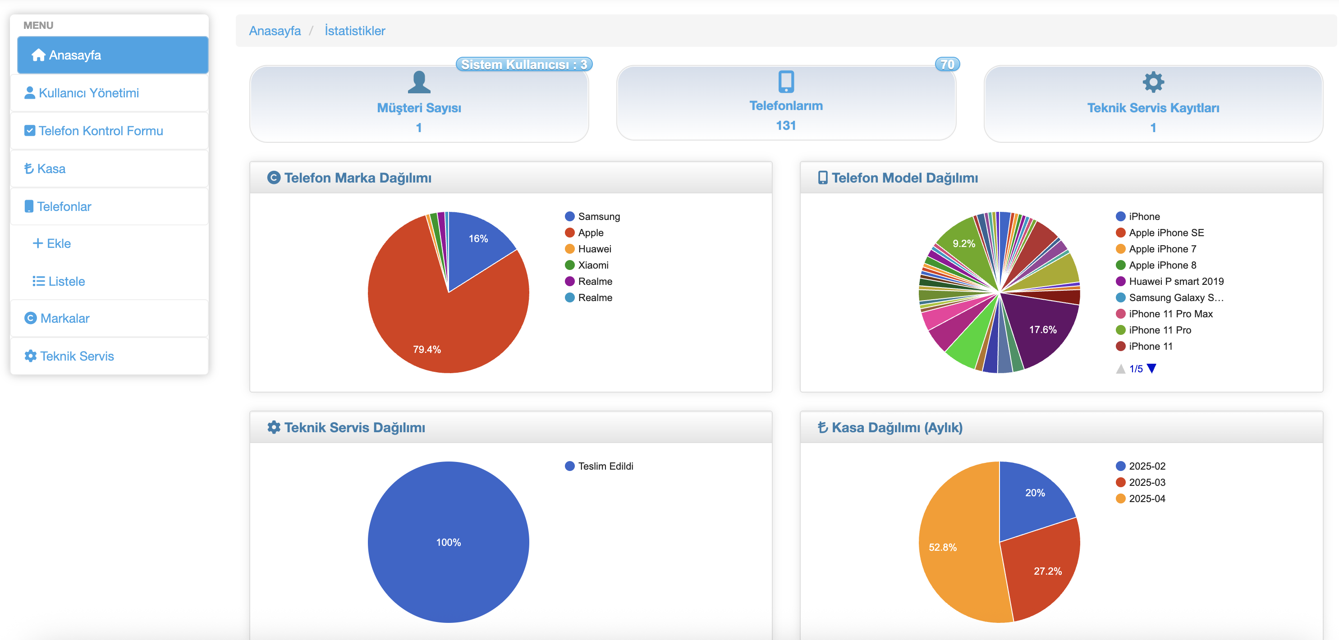Click the Turkish lira icon beside Kasa
This screenshot has width=1339, height=640.
pyautogui.click(x=28, y=169)
